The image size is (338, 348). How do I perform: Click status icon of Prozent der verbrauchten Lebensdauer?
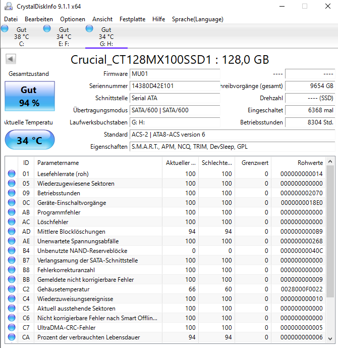click(12, 337)
